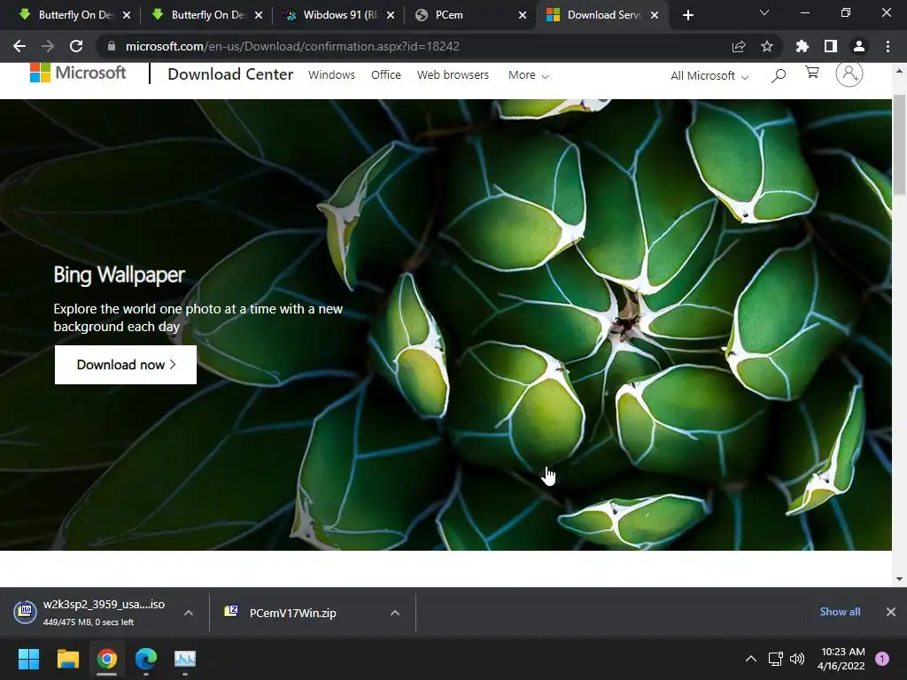Expand the All Microsoft menu
This screenshot has height=680, width=907.
709,76
